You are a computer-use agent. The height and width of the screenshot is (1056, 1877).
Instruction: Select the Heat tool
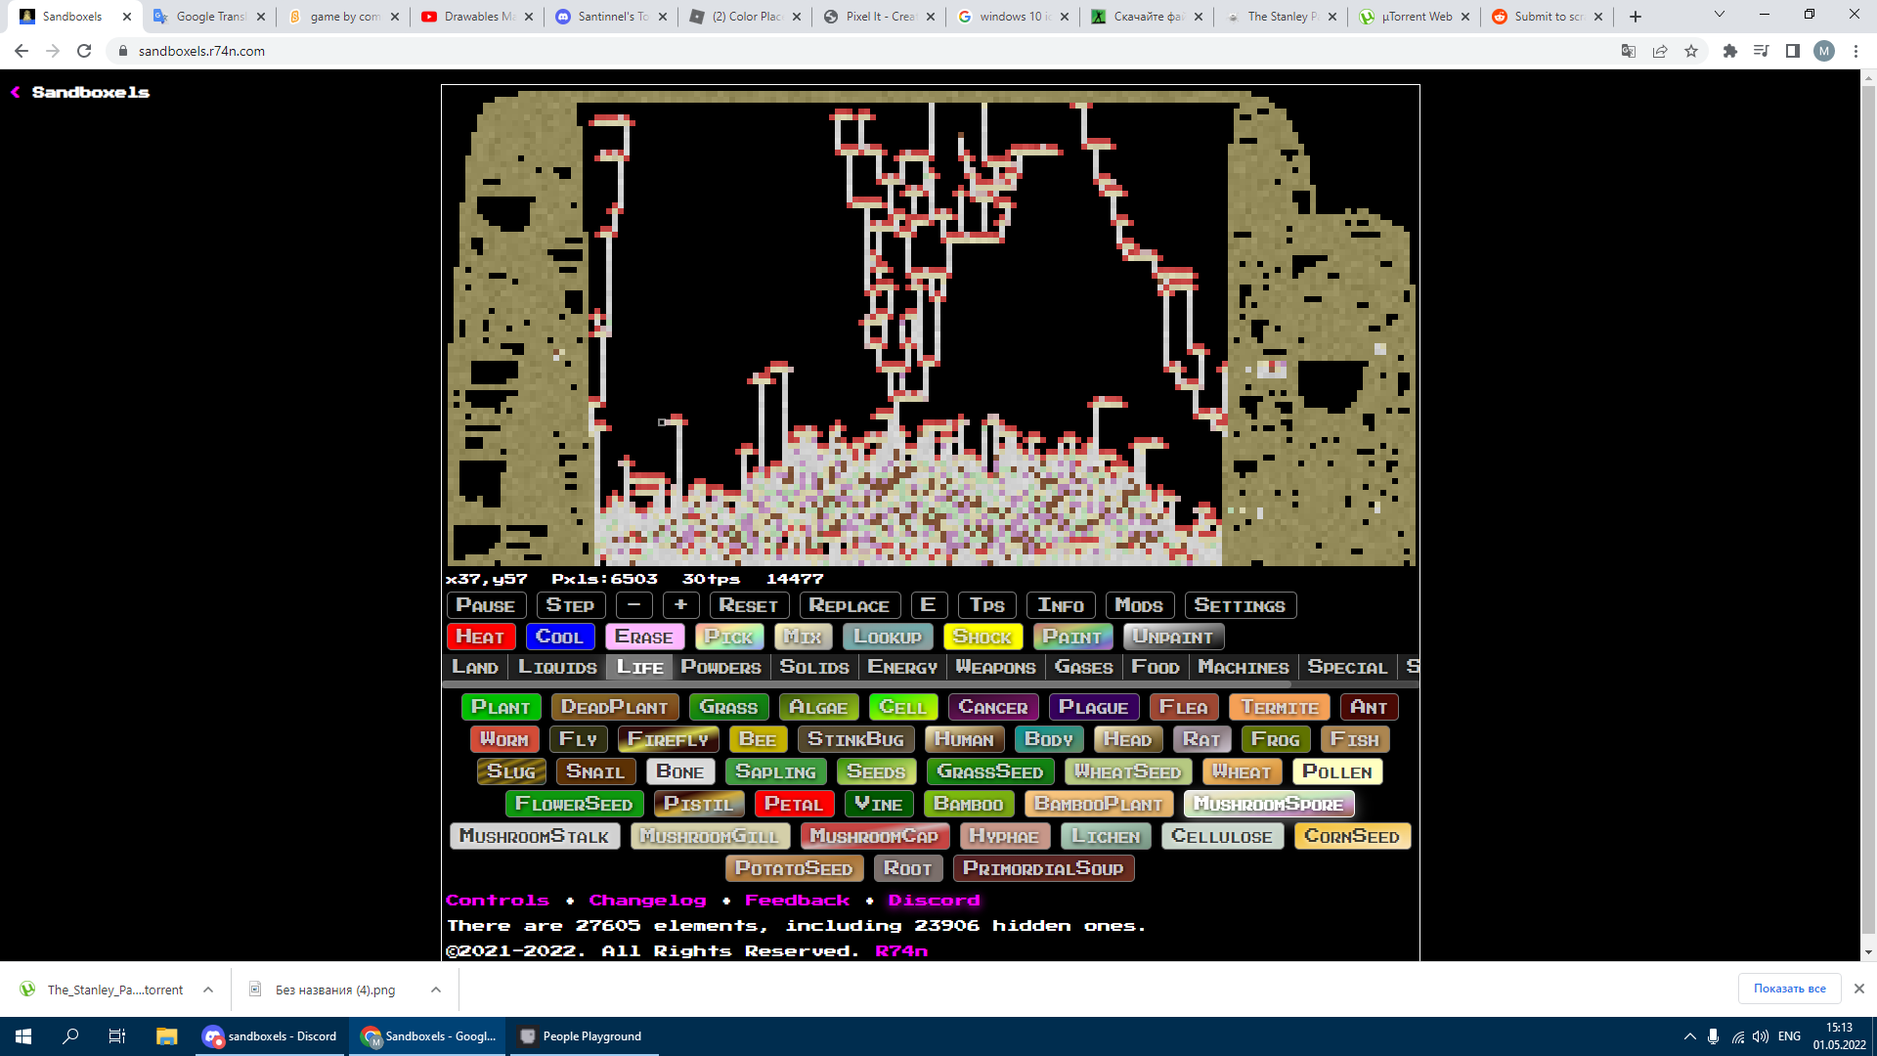tap(480, 637)
